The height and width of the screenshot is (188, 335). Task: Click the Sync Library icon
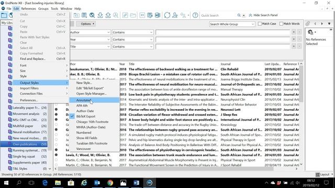(x=167, y=15)
